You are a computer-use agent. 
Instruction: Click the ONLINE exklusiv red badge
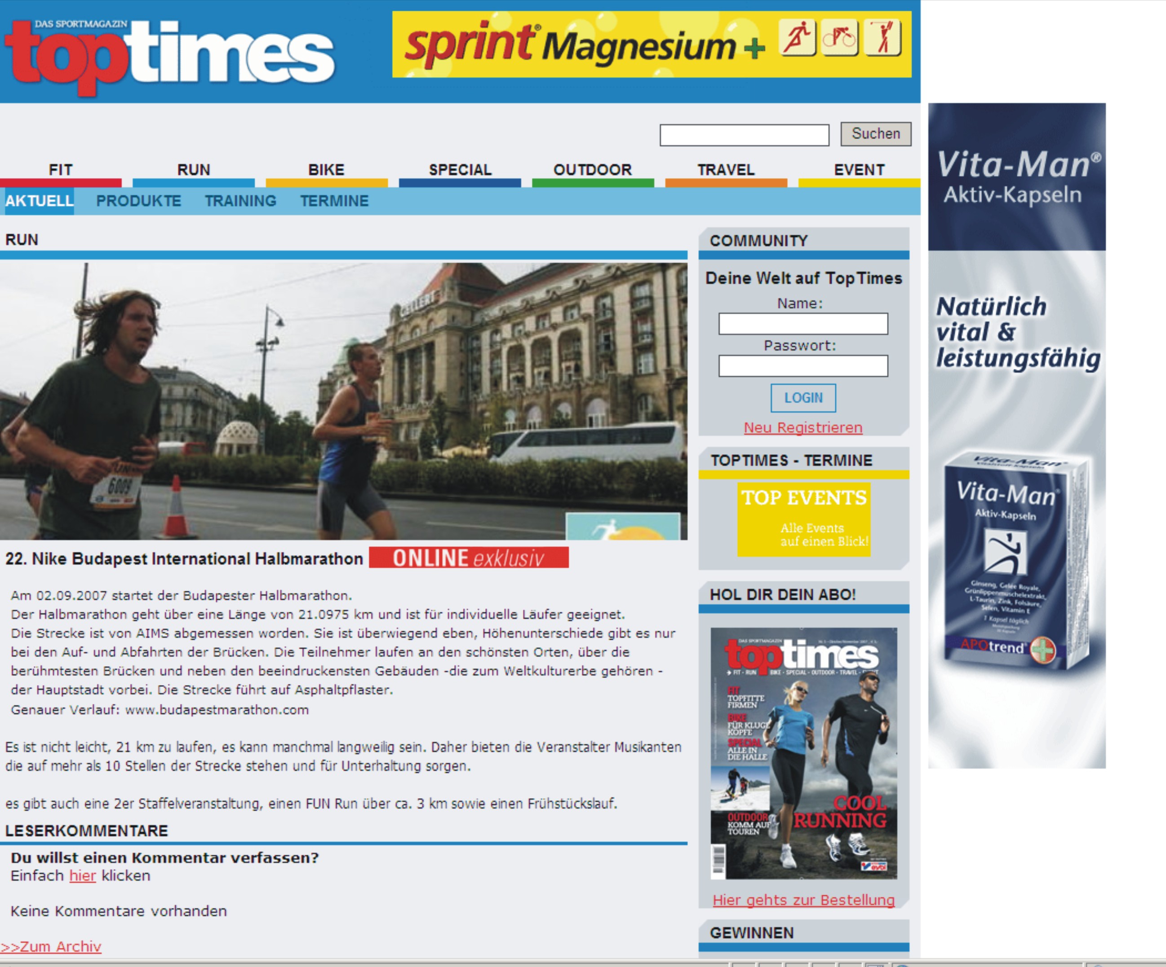pos(469,558)
